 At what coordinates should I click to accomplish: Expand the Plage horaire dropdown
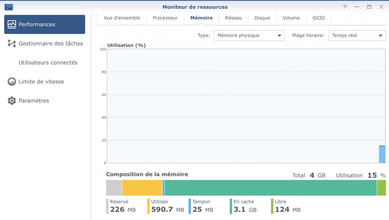tap(357, 36)
